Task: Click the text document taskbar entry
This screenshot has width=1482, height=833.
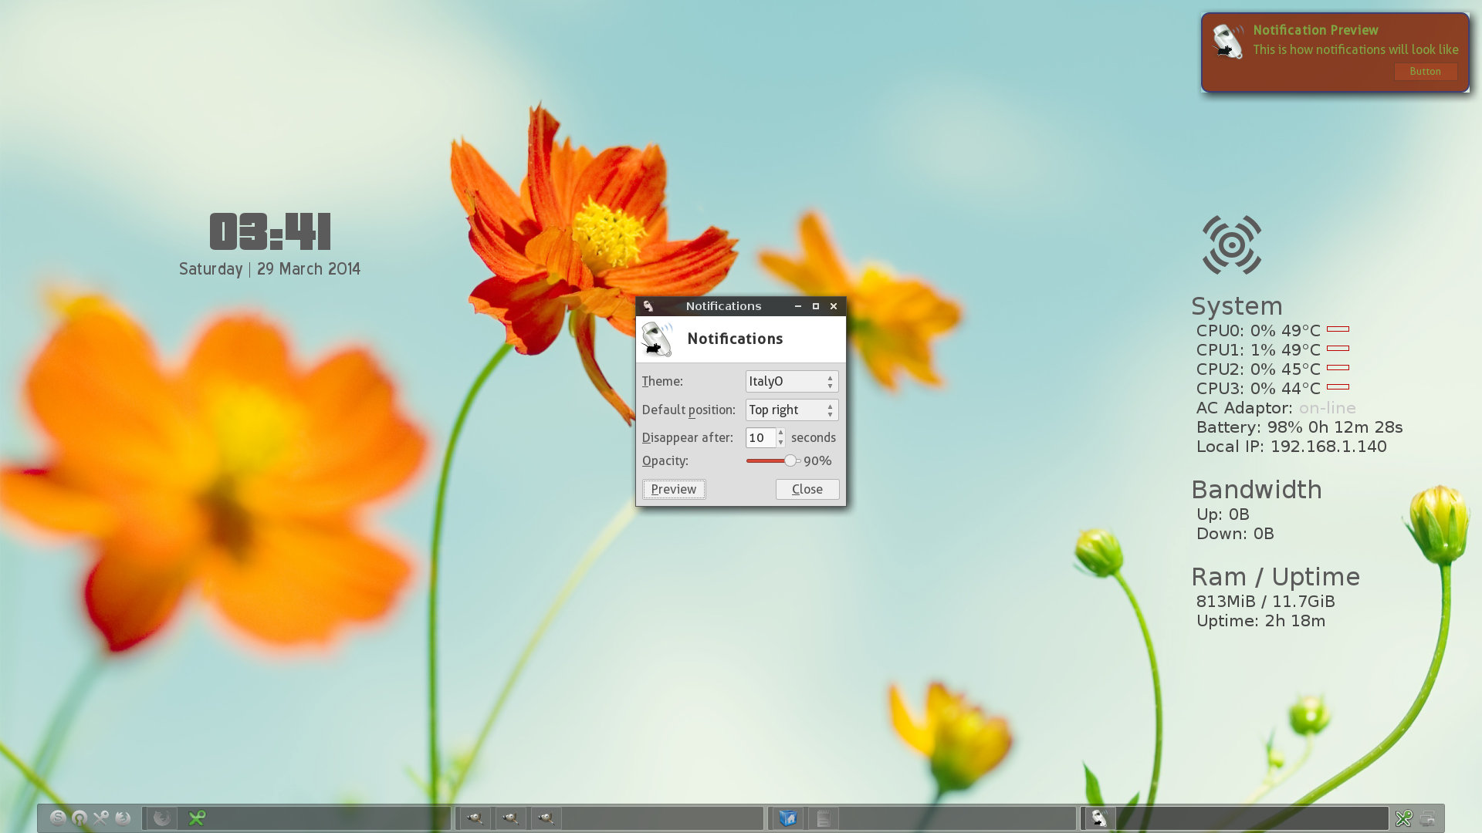Action: click(824, 818)
